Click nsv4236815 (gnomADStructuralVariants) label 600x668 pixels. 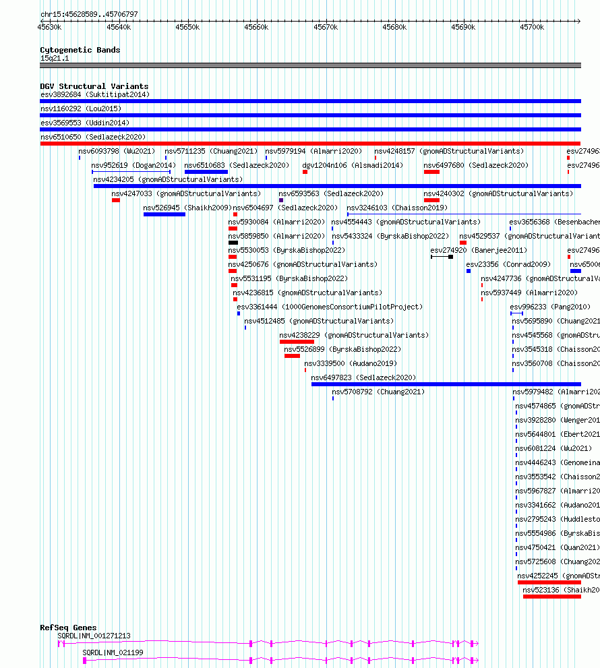tap(307, 293)
